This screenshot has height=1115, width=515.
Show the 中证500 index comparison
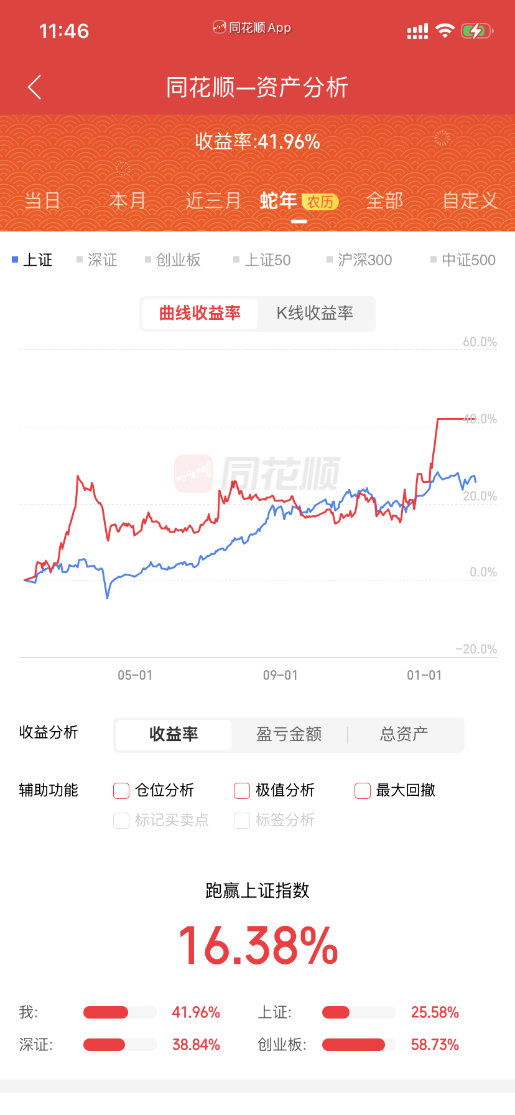(x=463, y=260)
